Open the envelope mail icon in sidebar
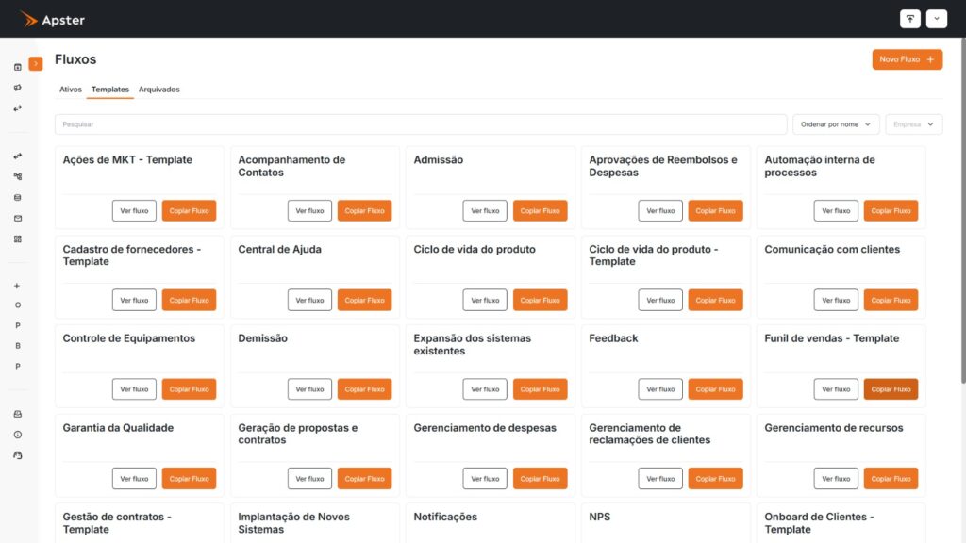Screen dimensions: 966x543 [18, 218]
